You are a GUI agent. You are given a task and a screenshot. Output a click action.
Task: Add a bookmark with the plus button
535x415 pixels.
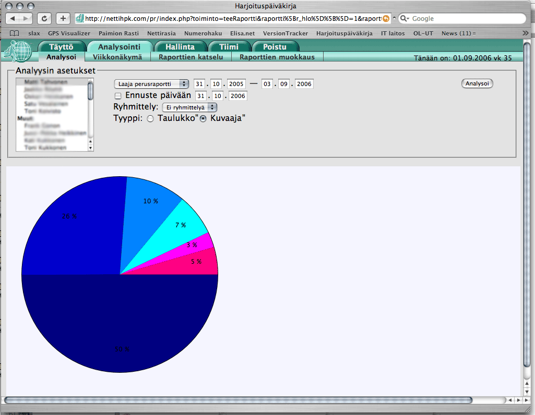pos(63,18)
